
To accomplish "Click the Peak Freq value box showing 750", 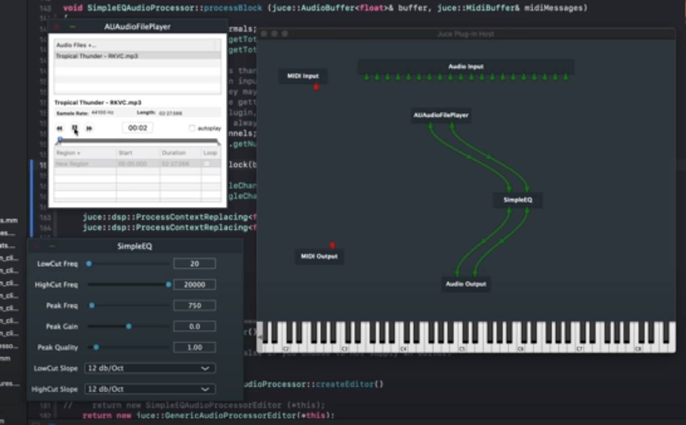I will pyautogui.click(x=195, y=305).
